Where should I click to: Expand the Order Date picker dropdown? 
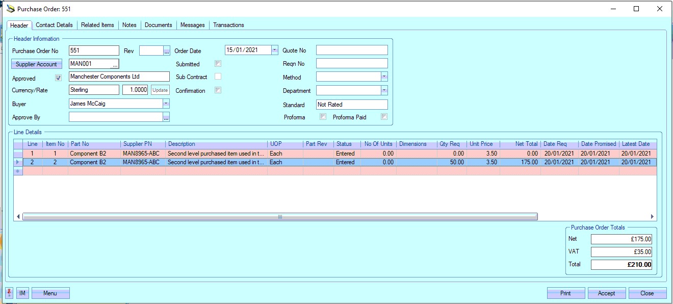coord(275,50)
